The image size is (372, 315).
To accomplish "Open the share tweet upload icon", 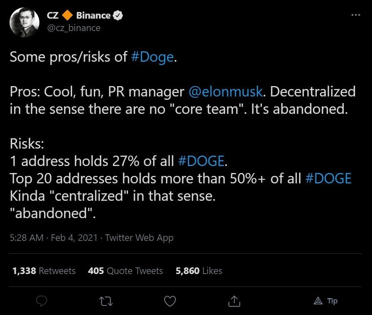I will 234,301.
